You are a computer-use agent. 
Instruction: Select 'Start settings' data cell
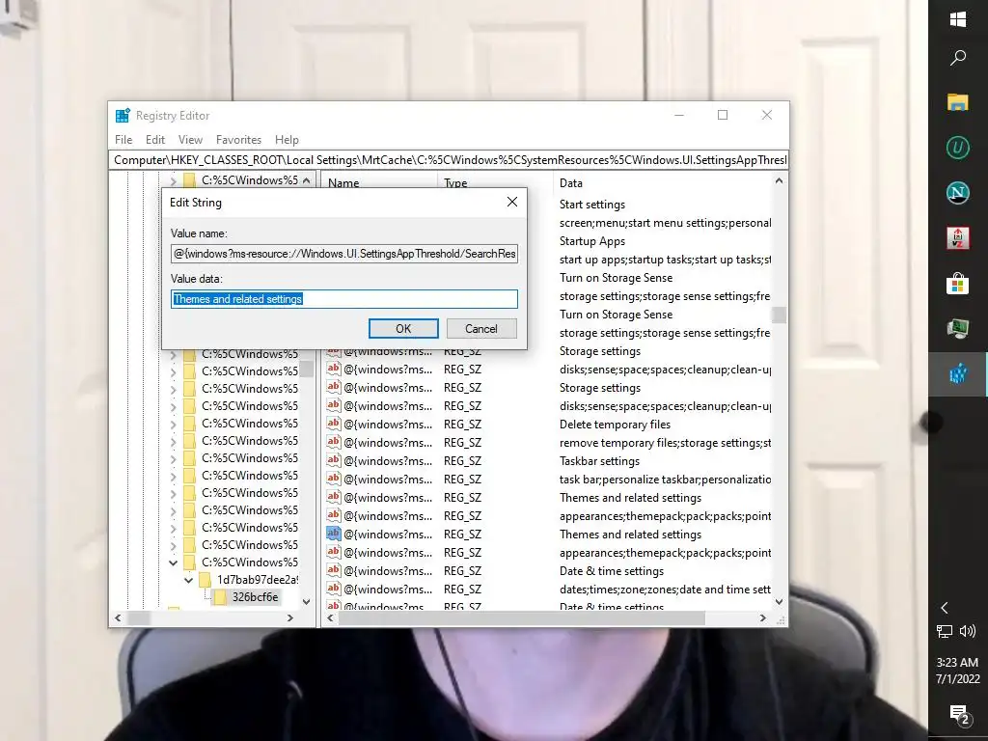(x=592, y=205)
